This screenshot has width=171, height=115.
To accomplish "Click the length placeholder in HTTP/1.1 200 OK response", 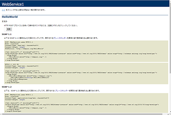I will [22, 68].
